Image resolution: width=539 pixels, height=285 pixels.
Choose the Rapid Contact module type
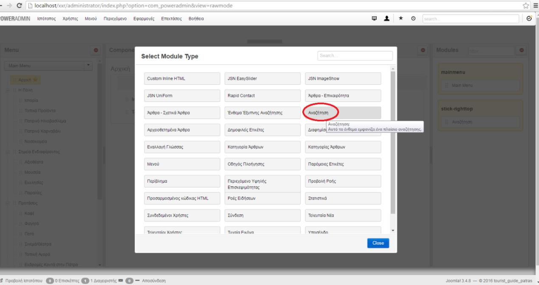[262, 95]
